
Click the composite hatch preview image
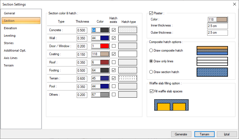[212, 50]
